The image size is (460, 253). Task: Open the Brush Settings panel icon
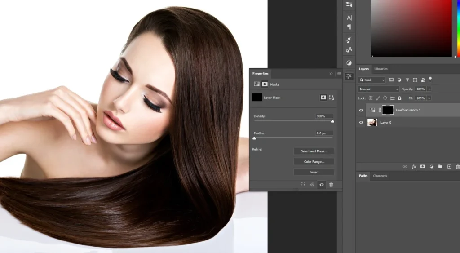(349, 4)
